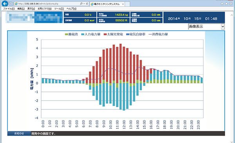Click the browser back arrow button
235x143 pixels.
point(5,4)
